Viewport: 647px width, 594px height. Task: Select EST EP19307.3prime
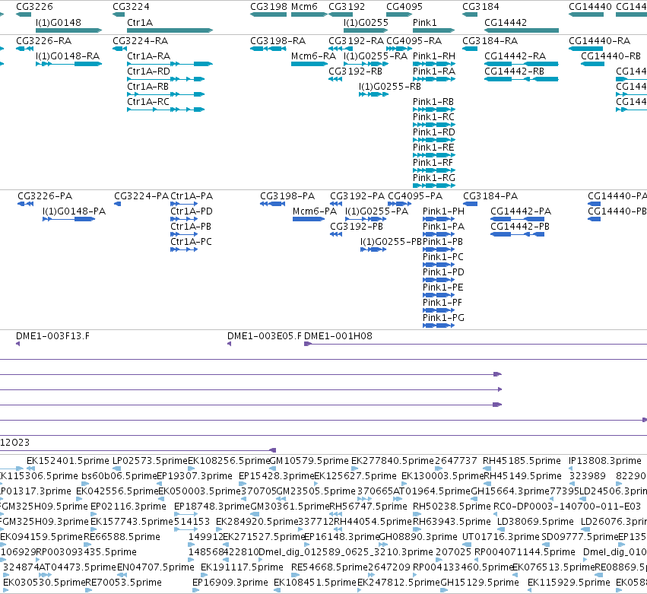click(160, 484)
